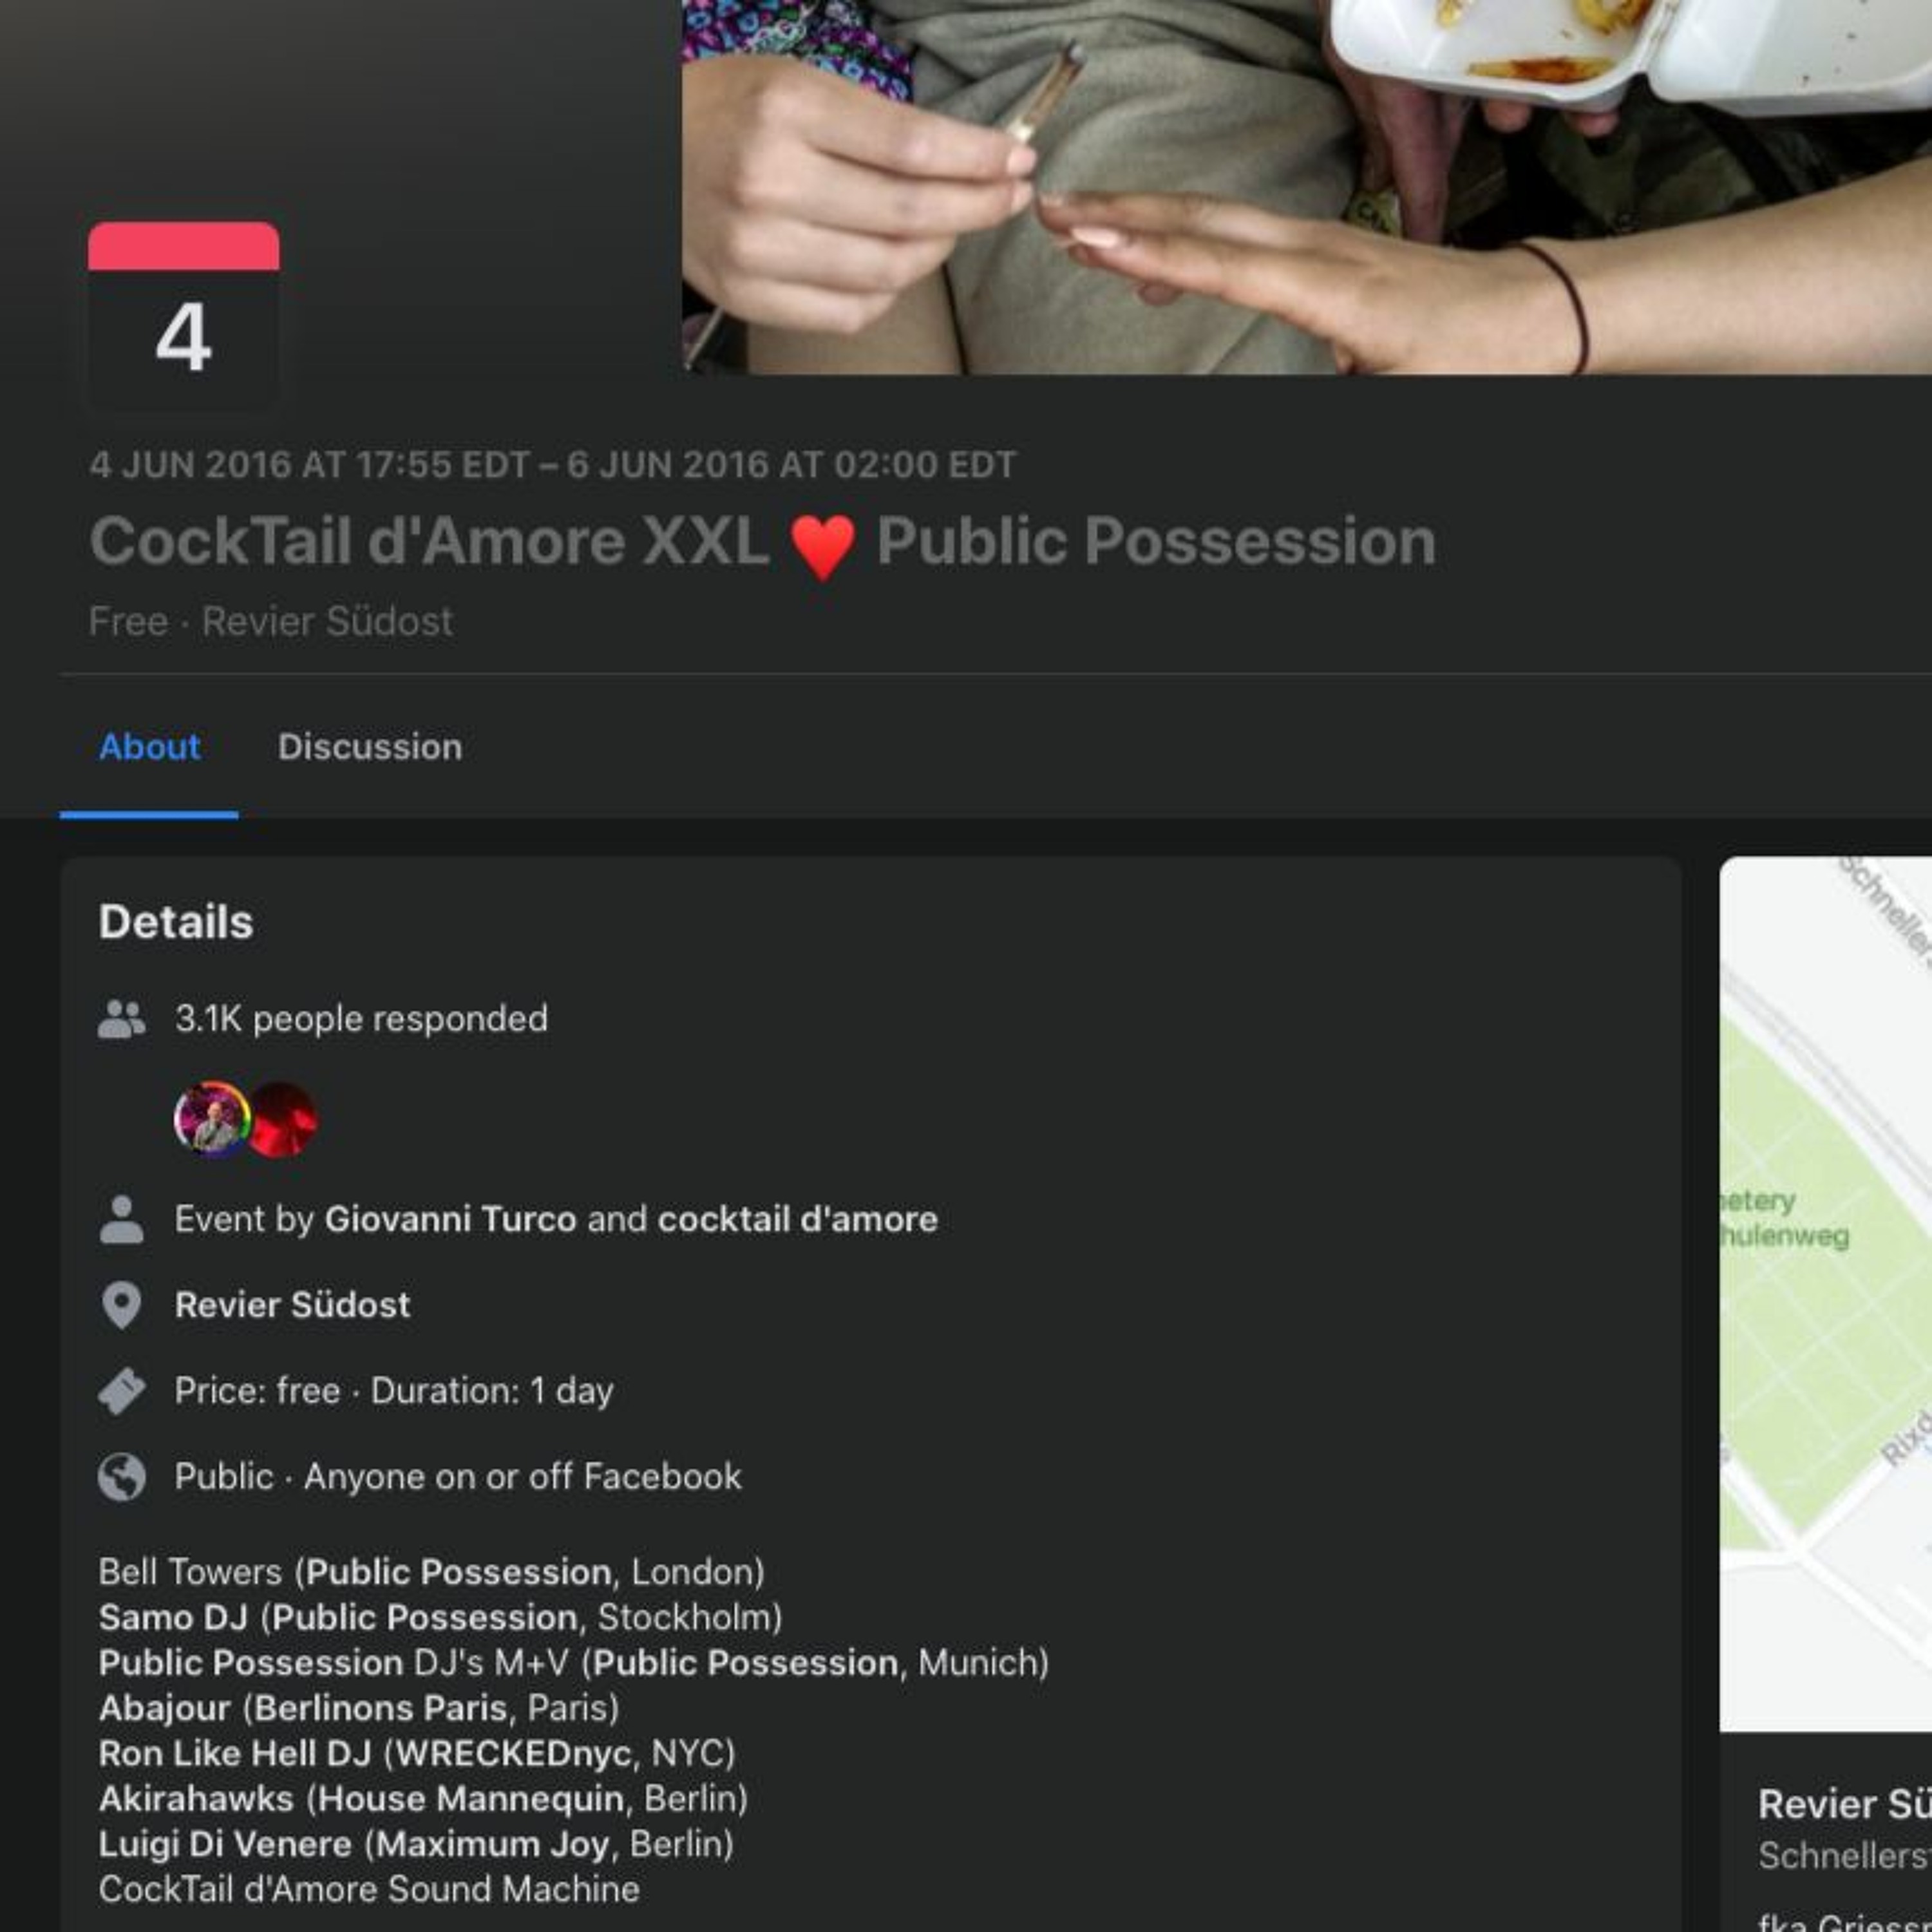Click the calendar date icon showing 4
Image resolution: width=1932 pixels, height=1932 pixels.
(184, 314)
